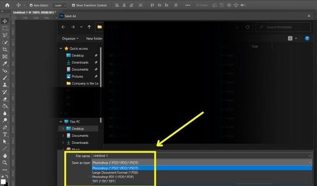Open more align options (three dots)

(x=187, y=5)
